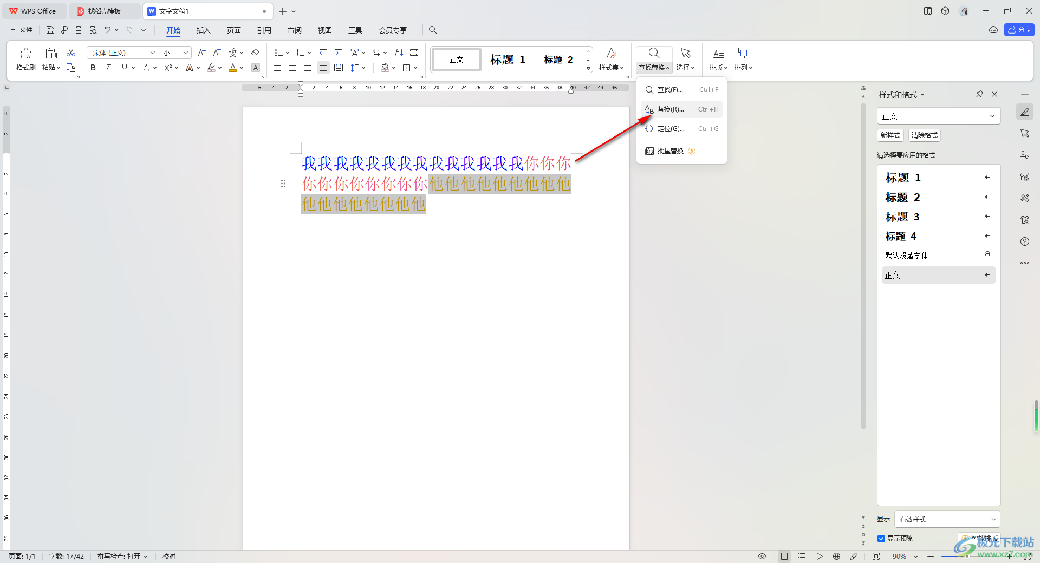Click the full screen icon in the status bar
The image size is (1040, 563).
pos(876,557)
